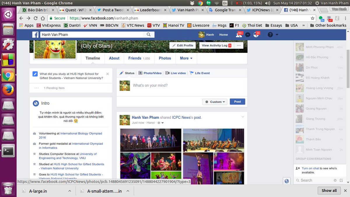Click the Edit Profile button
This screenshot has height=197, width=350.
(183, 46)
